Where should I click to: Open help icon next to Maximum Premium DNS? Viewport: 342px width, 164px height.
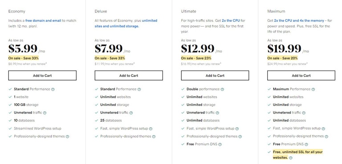[x=306, y=144]
